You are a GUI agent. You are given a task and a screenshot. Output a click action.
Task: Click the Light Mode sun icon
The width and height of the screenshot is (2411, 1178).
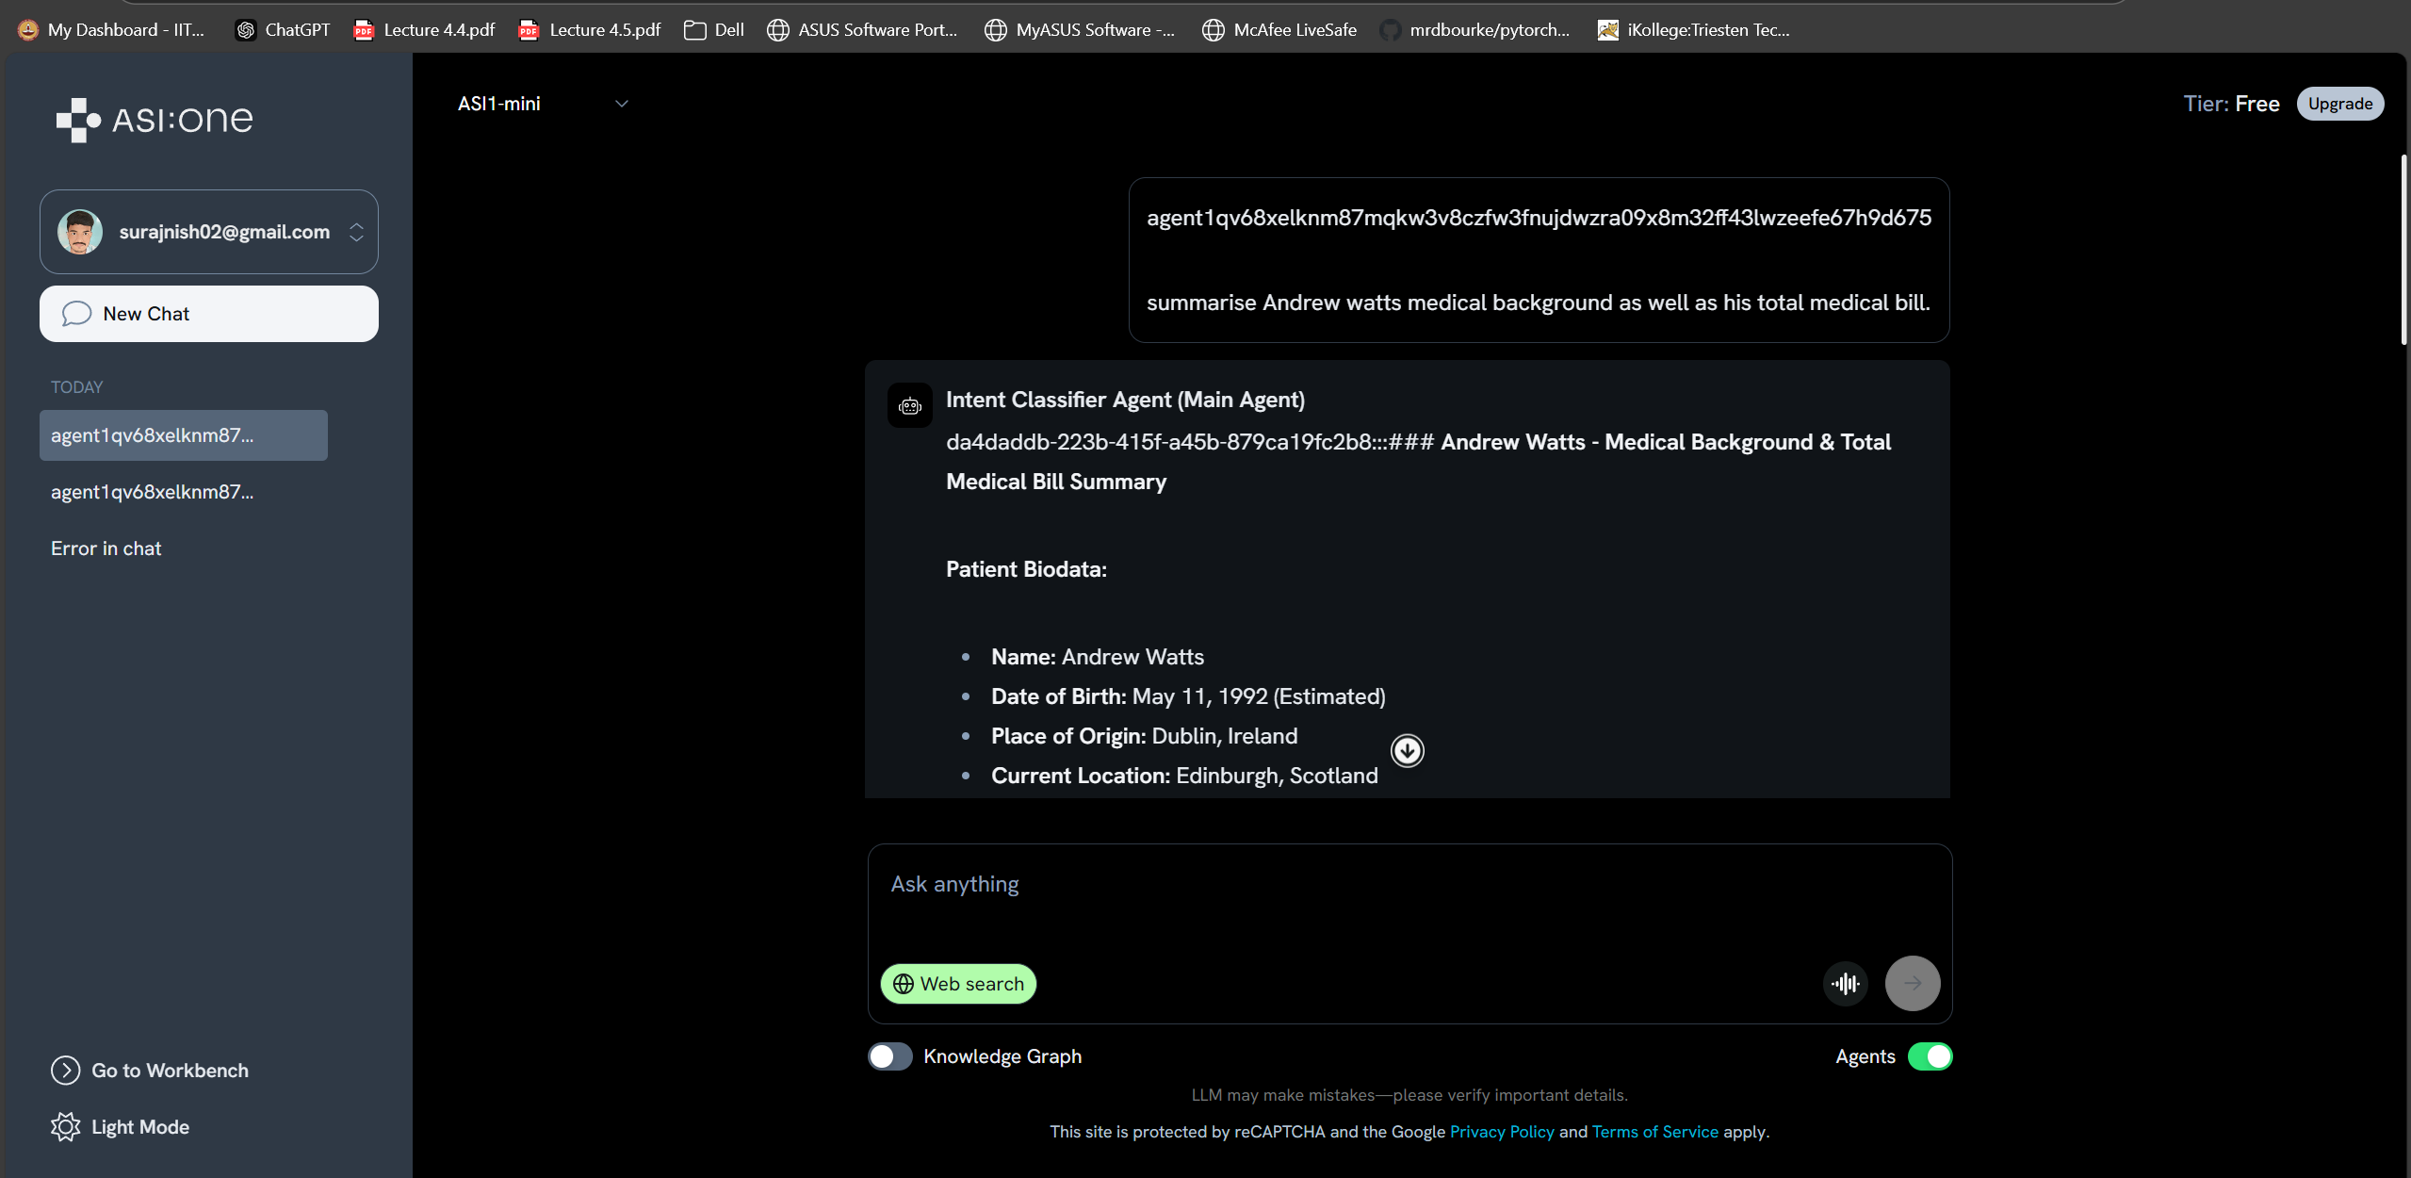65,1127
